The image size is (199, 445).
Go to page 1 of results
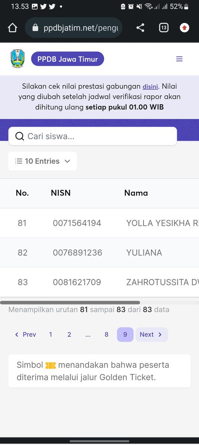(x=51, y=334)
